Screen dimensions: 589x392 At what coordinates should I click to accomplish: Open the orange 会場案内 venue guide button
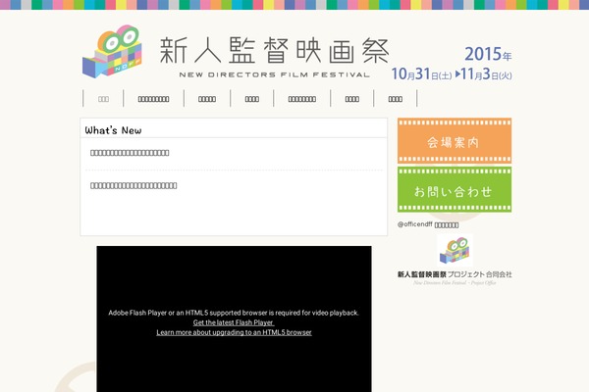[455, 141]
